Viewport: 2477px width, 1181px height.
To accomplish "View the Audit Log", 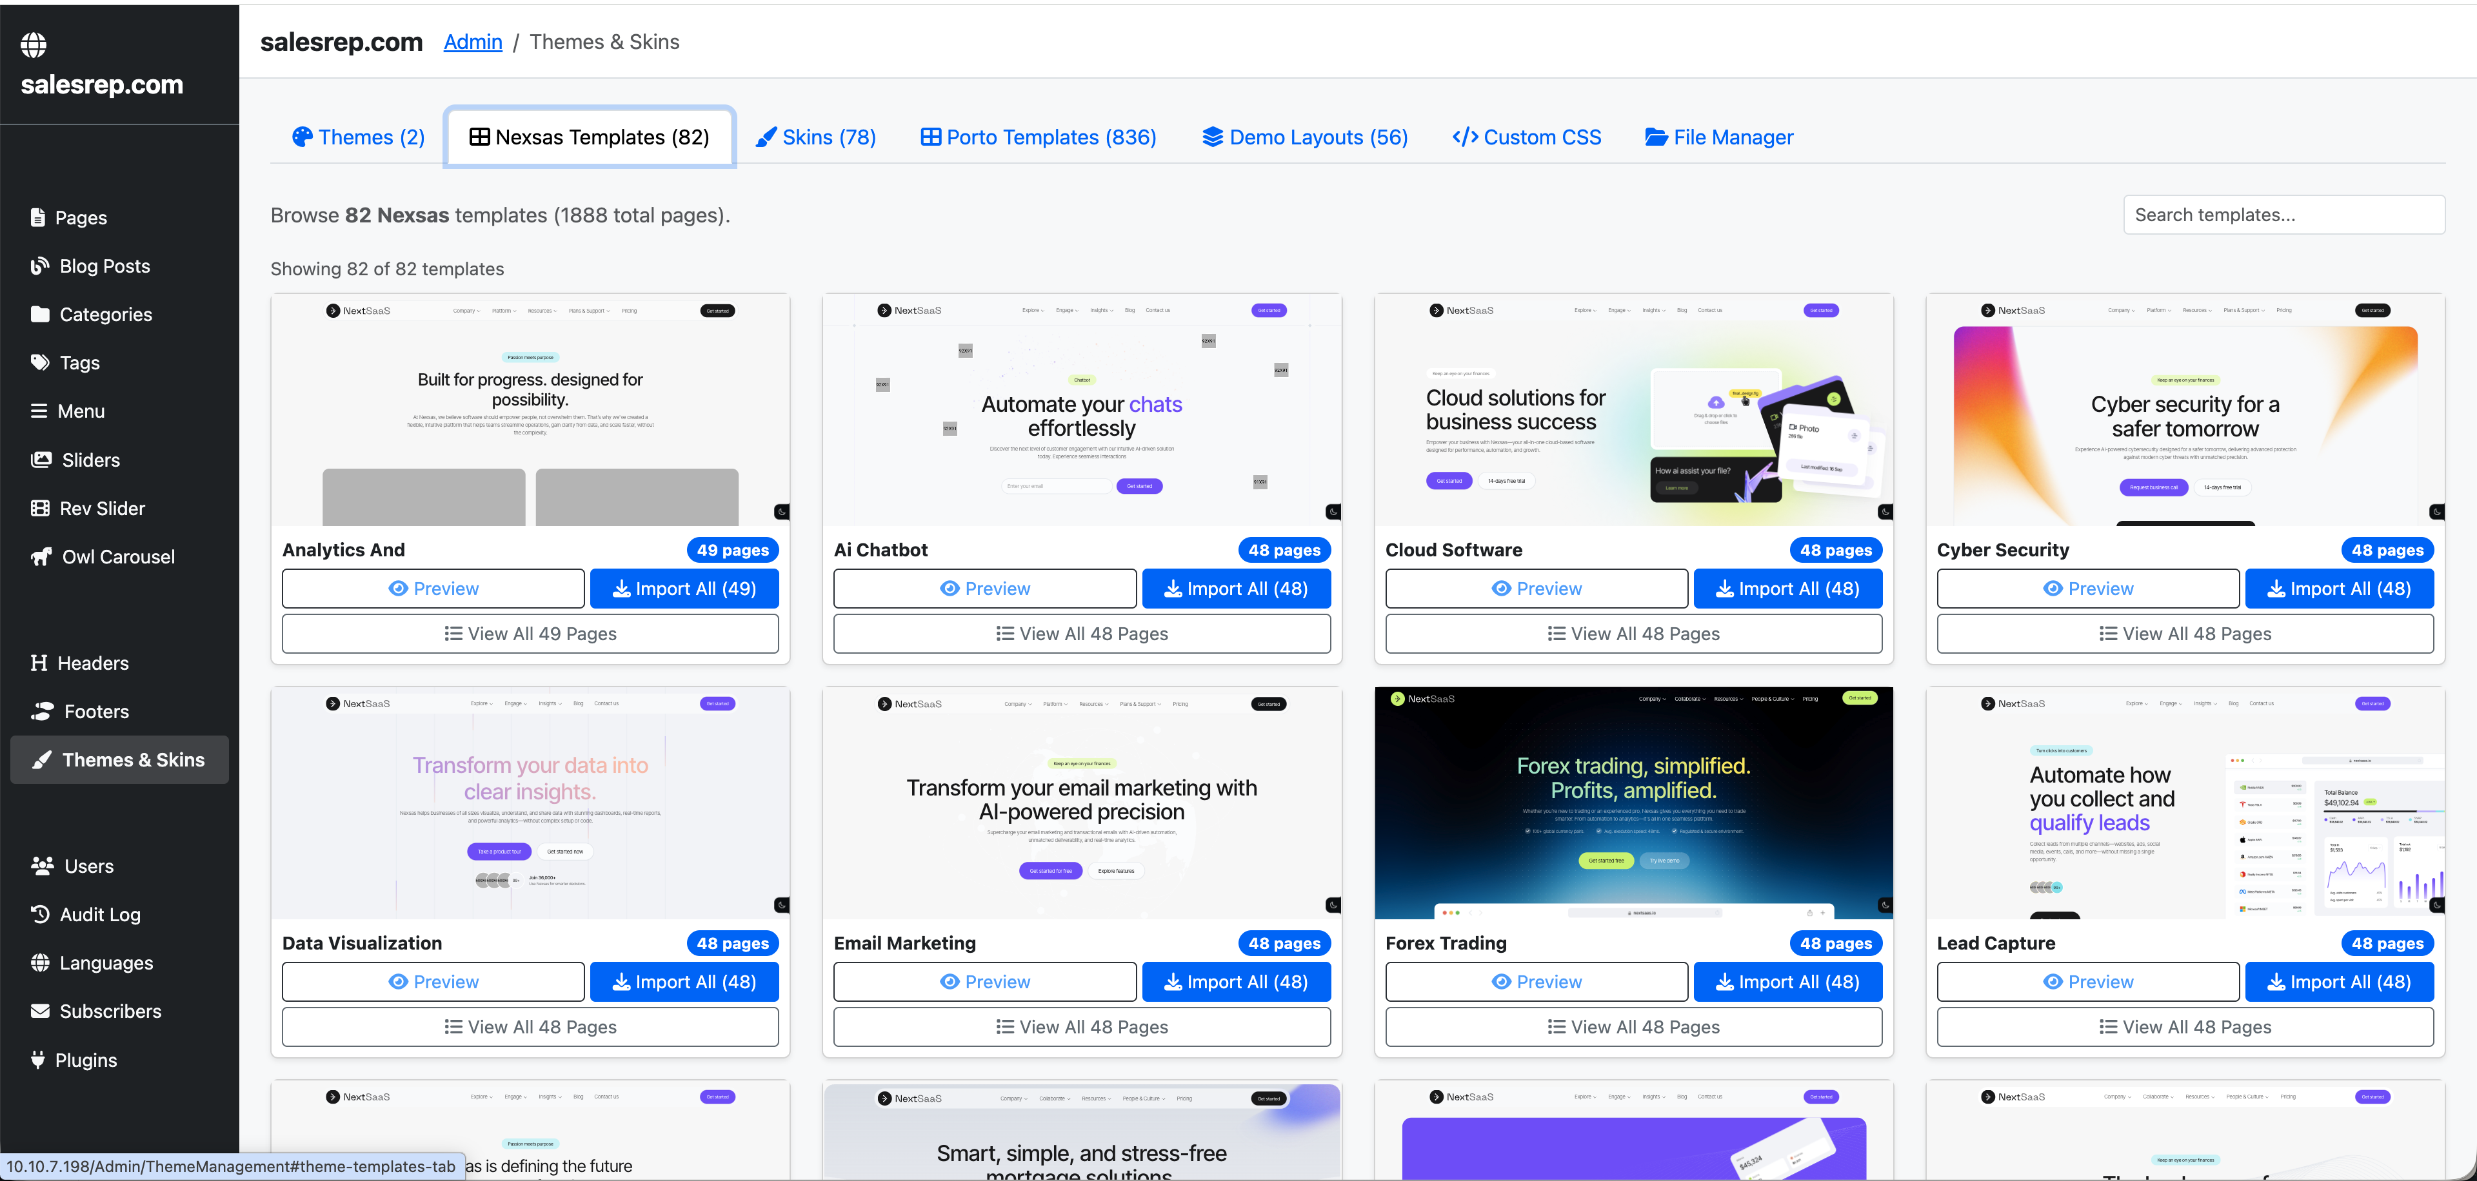I will point(99,914).
